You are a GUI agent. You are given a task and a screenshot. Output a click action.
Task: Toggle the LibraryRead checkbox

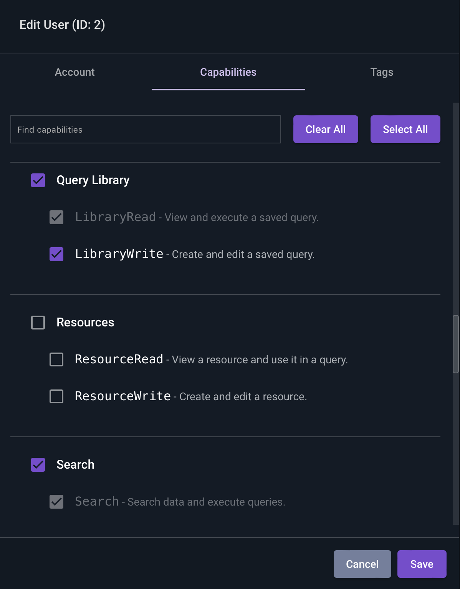(x=56, y=217)
